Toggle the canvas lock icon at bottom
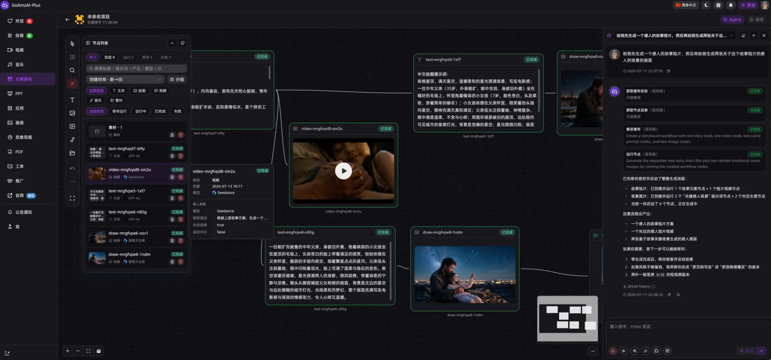 click(x=99, y=351)
